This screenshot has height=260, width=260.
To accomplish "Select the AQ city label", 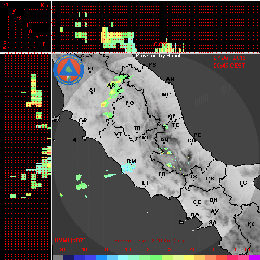I will [164, 139].
